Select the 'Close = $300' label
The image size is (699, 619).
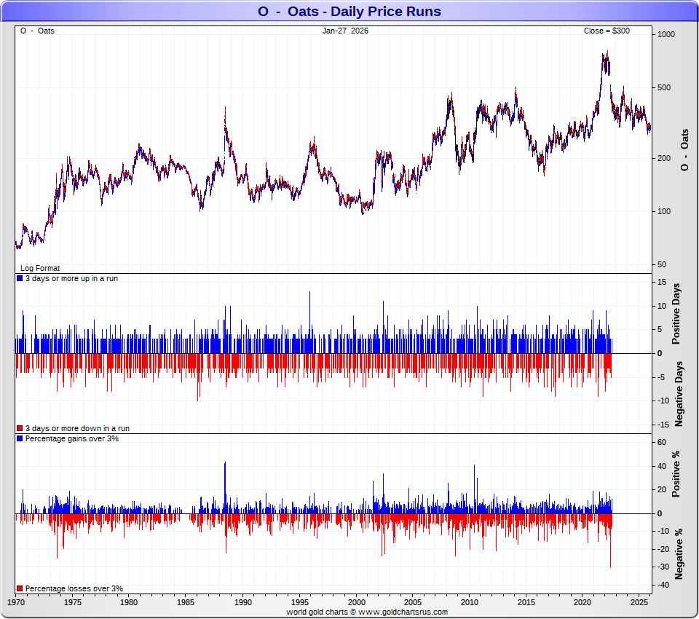[607, 31]
